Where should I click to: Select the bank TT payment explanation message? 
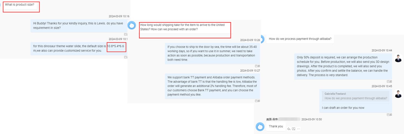click(x=212, y=86)
